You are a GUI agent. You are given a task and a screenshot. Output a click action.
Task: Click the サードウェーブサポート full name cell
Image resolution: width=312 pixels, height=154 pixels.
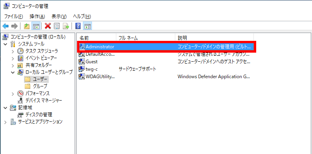click(x=137, y=69)
